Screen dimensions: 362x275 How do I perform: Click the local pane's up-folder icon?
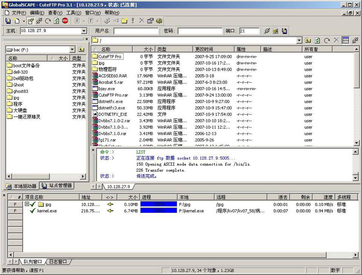(x=81, y=50)
